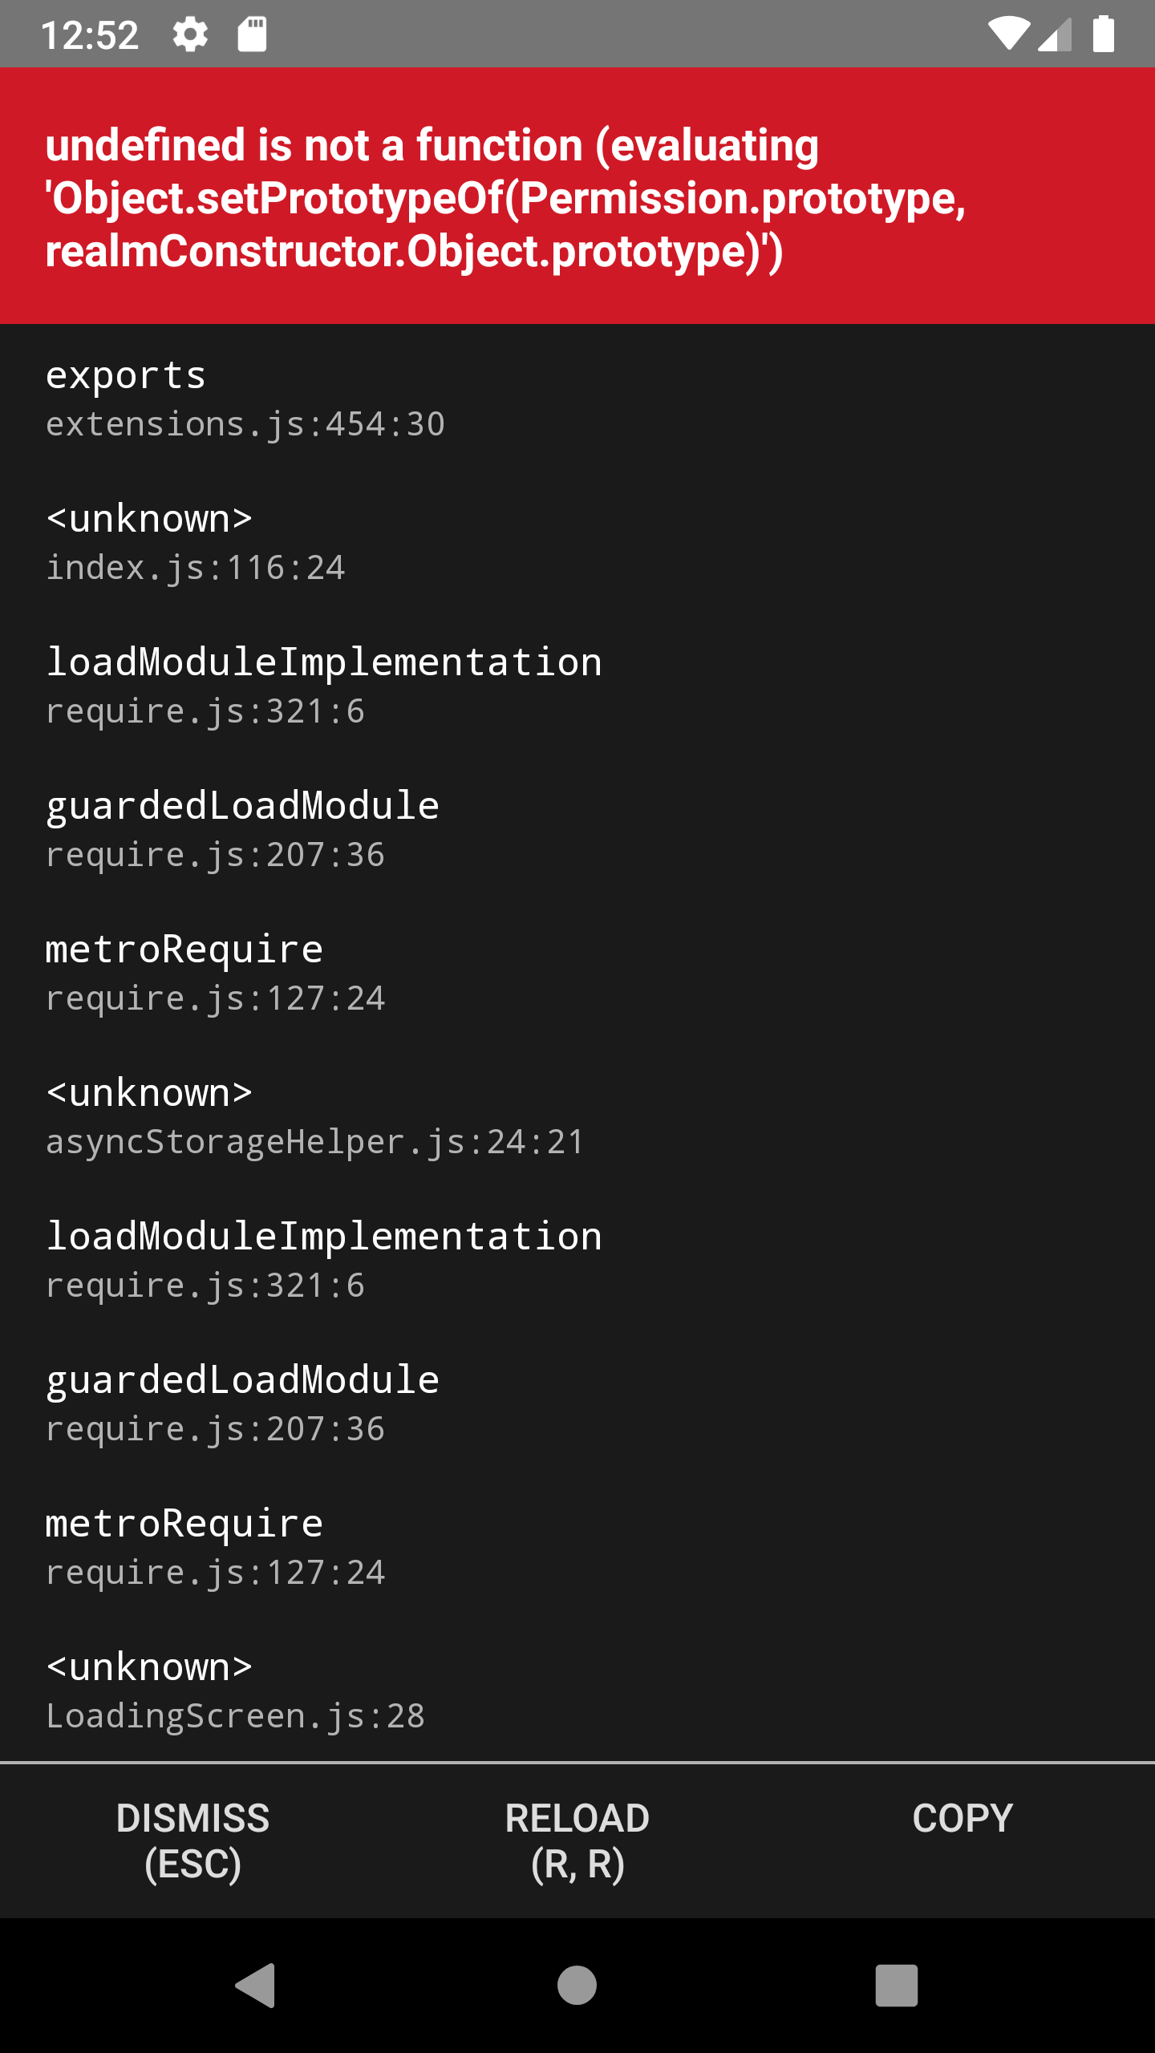Tap the first loadModuleImplementation frame
The height and width of the screenshot is (2053, 1155).
323,686
